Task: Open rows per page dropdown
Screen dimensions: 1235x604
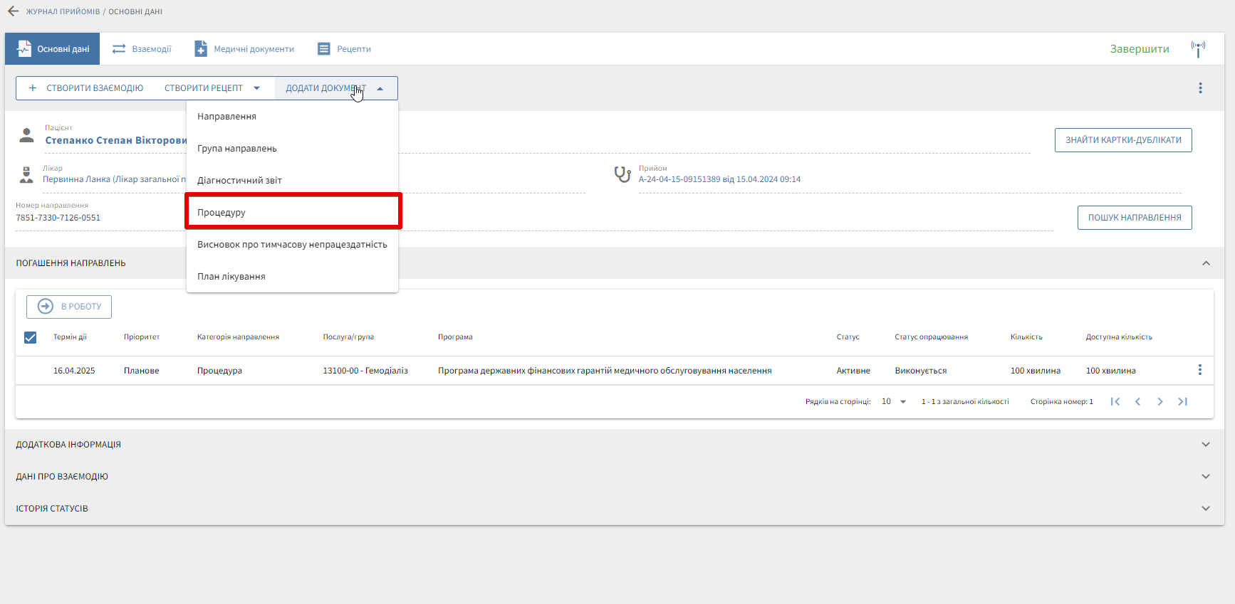Action: tap(895, 402)
